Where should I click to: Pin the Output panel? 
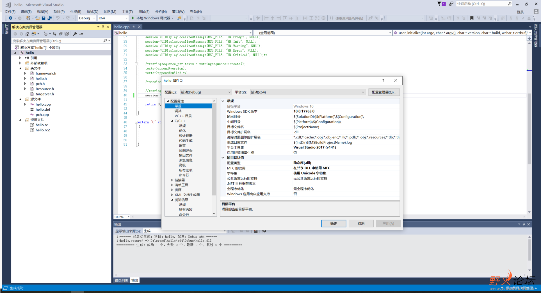(524, 224)
